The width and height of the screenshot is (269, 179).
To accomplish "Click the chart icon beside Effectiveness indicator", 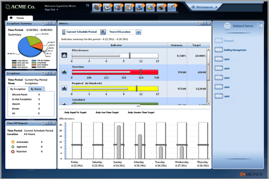I will (64, 56).
